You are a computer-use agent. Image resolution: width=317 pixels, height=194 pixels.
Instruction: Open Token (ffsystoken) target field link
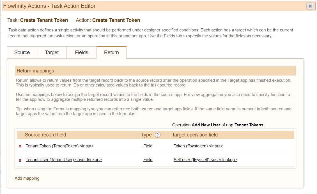pos(198,146)
